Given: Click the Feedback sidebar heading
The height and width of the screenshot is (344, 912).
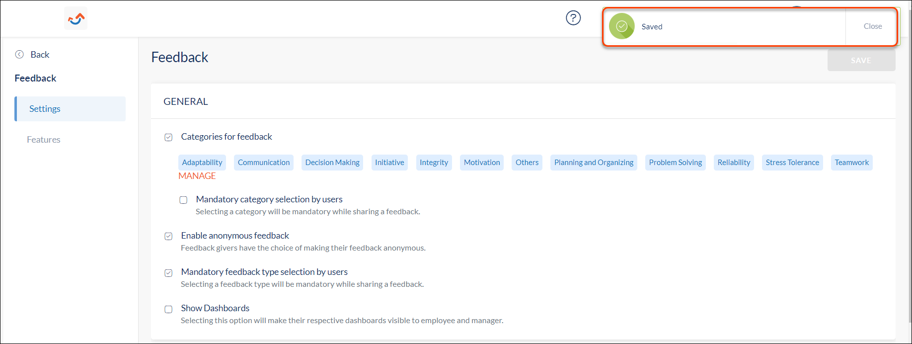Looking at the screenshot, I should tap(36, 78).
